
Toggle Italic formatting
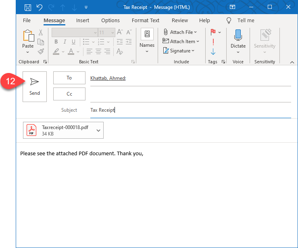65,42
